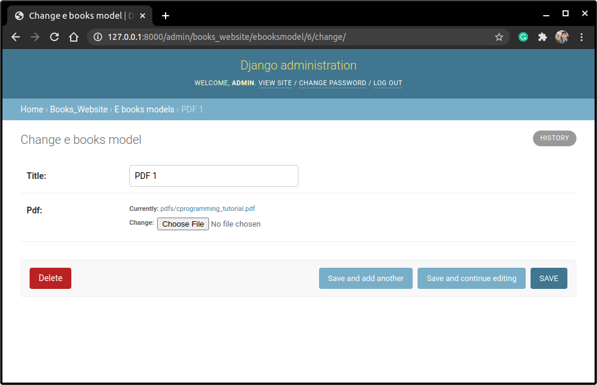597x385 pixels.
Task: Navigate forward in the browser
Action: (34, 37)
